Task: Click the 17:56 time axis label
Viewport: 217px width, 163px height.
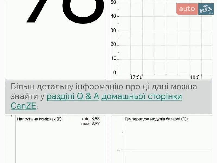Action: [x=136, y=77]
